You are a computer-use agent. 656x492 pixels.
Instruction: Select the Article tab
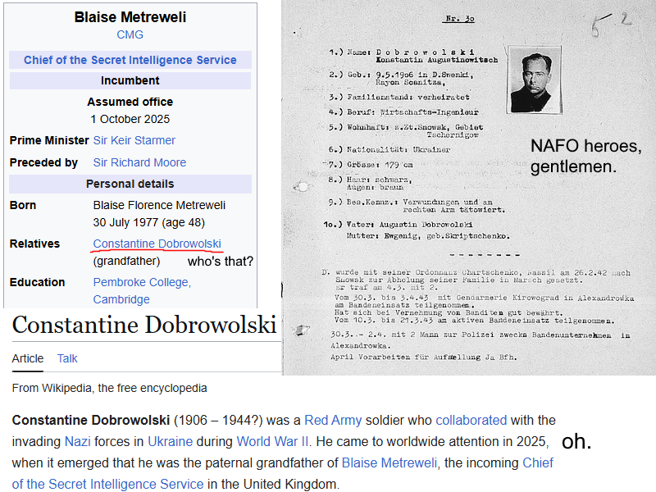tap(28, 358)
